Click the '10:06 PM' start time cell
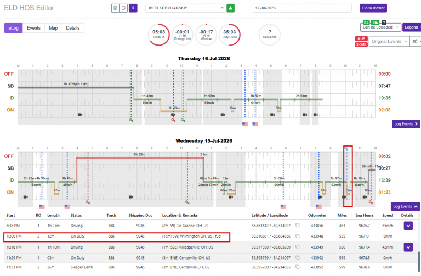The image size is (421, 276). [14, 236]
